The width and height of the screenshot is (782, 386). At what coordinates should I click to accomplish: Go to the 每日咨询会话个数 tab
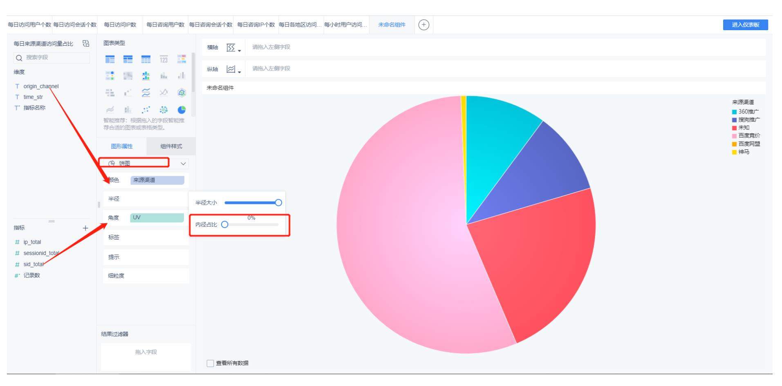click(x=211, y=25)
